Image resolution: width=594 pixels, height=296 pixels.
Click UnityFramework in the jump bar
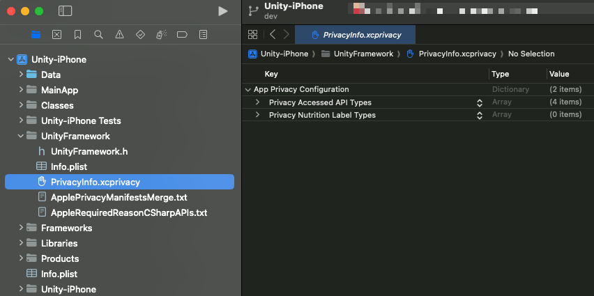click(x=363, y=54)
